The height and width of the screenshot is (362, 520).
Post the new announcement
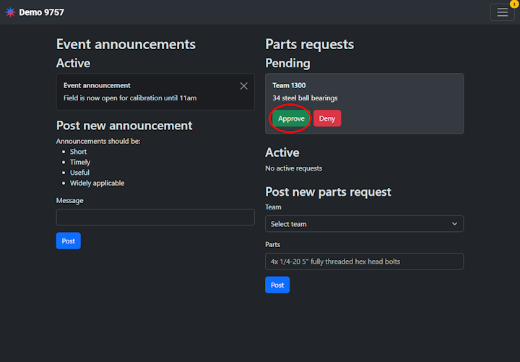(68, 241)
